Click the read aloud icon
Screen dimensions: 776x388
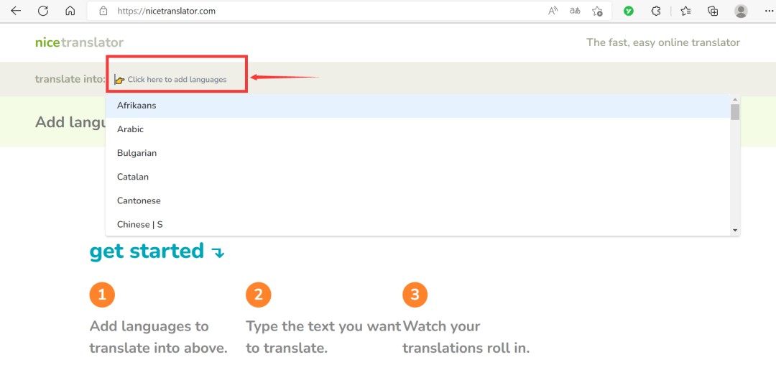pos(553,11)
